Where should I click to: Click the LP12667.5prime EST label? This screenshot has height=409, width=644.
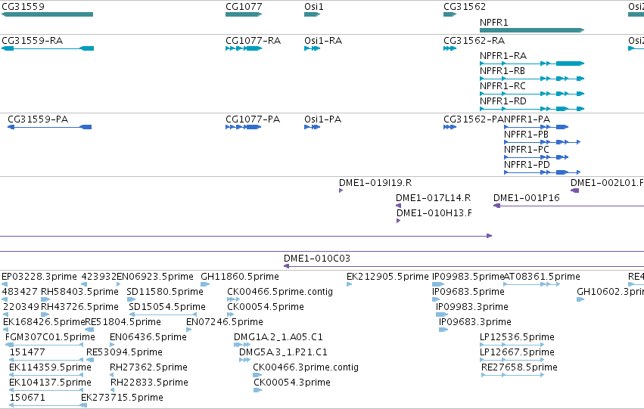coord(517,352)
